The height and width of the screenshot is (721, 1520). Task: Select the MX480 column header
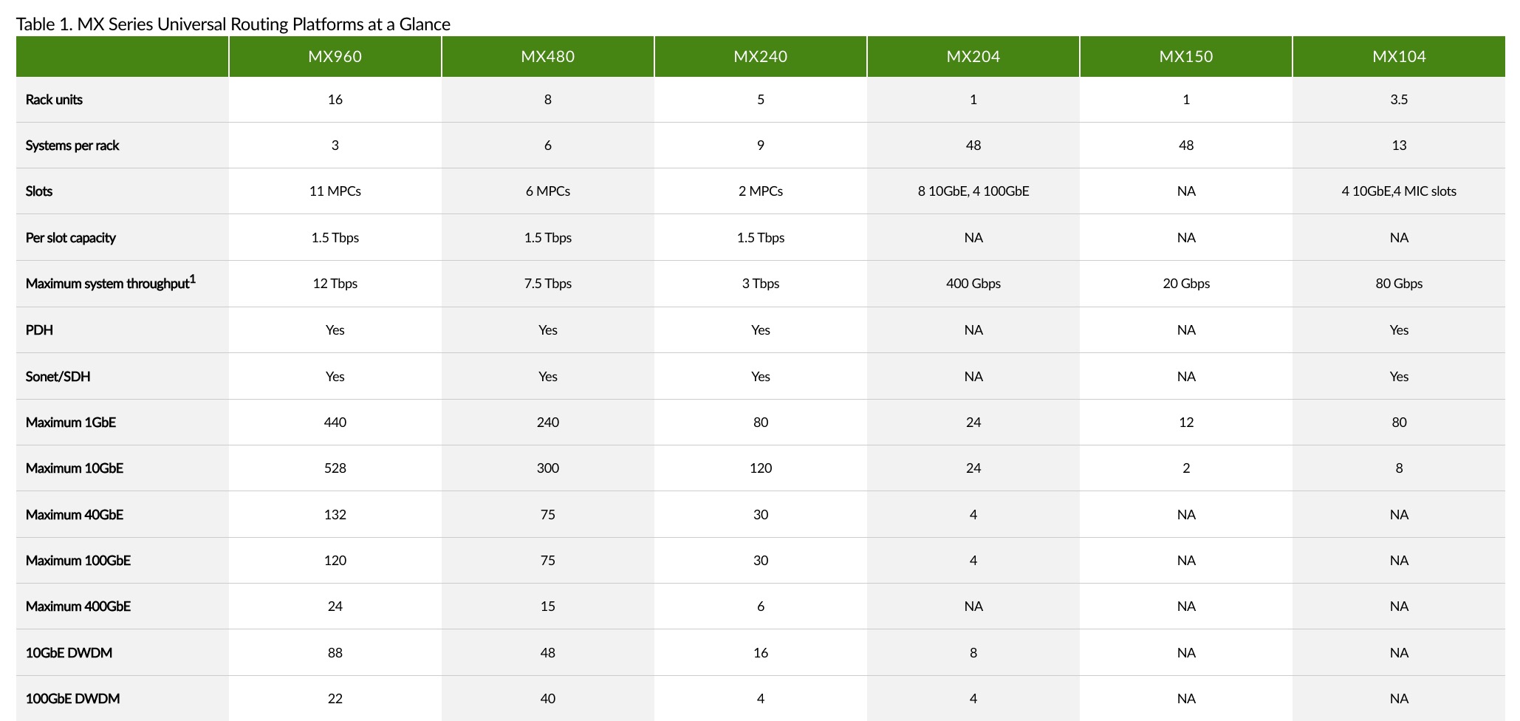point(548,57)
